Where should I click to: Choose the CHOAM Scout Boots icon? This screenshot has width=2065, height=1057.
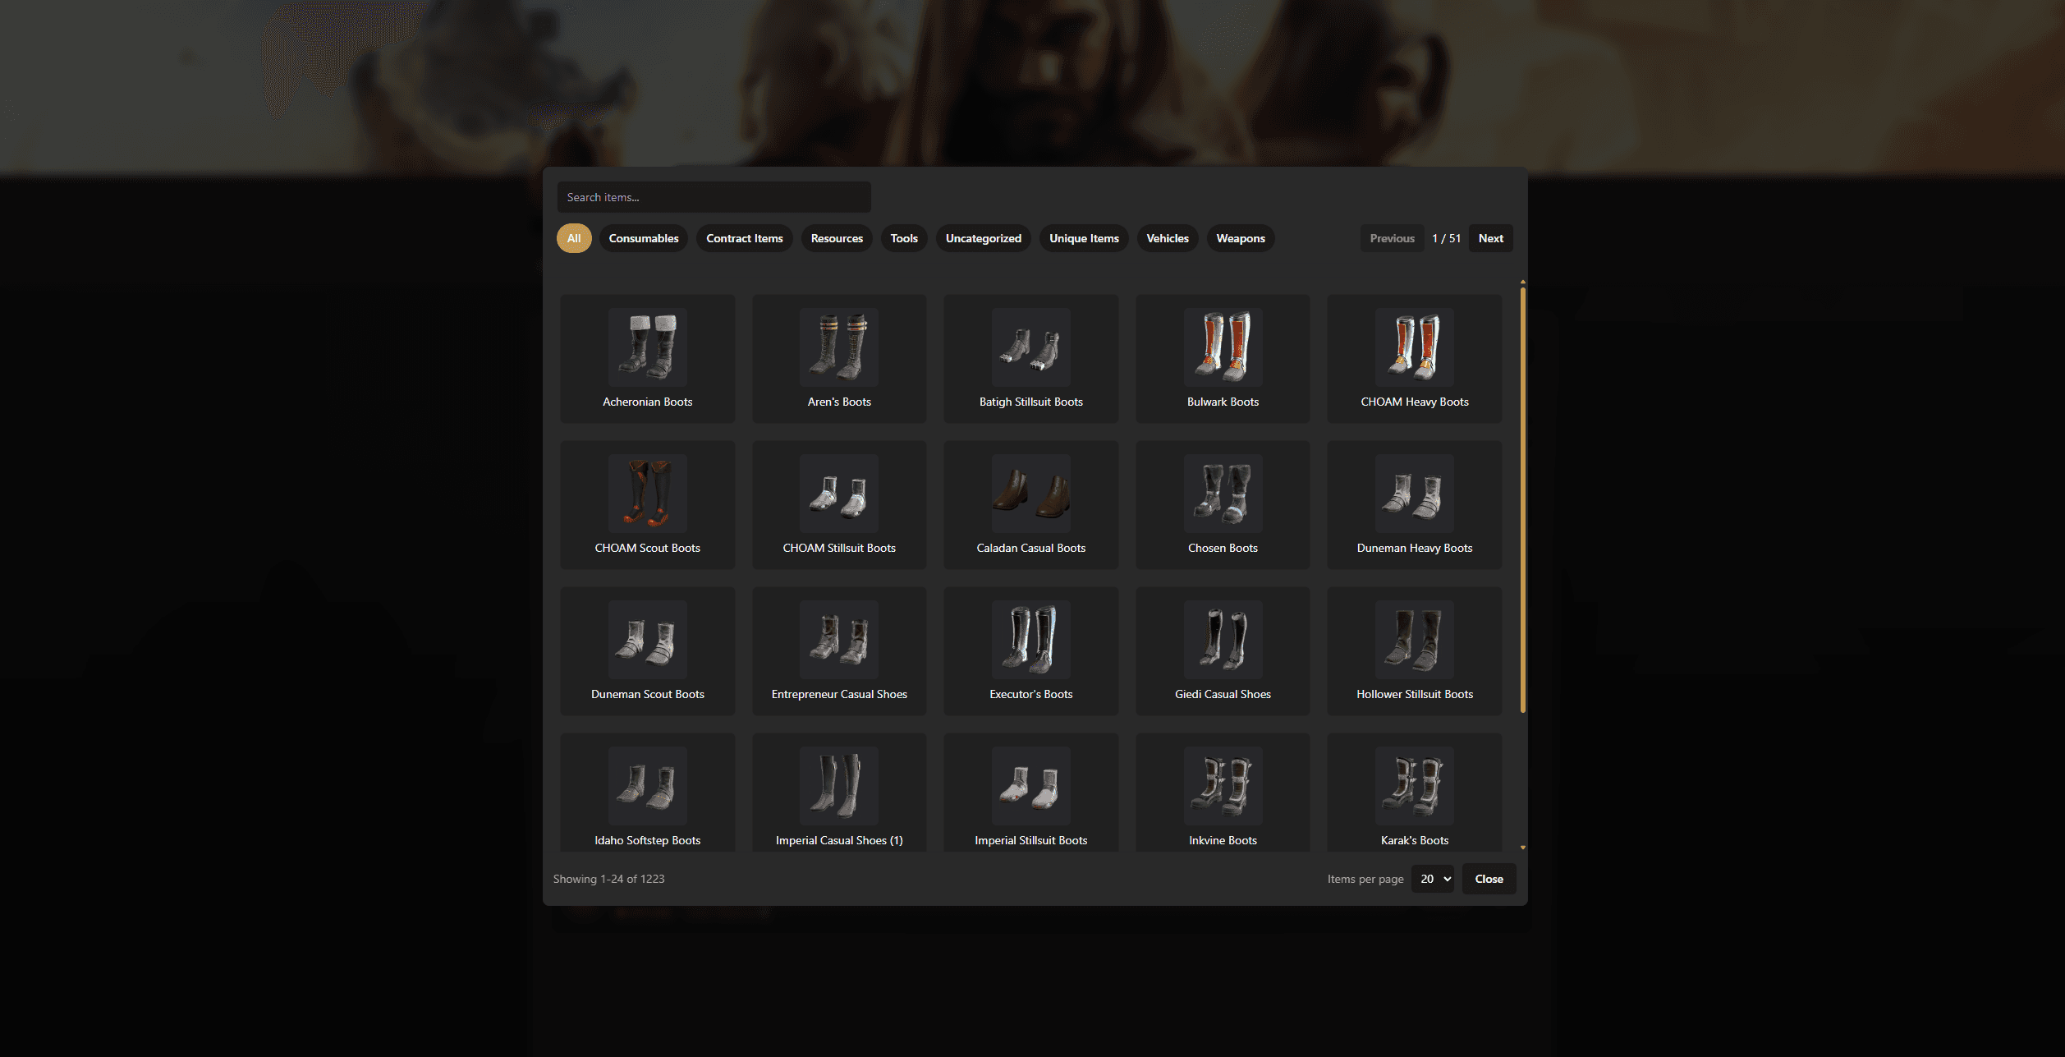pos(647,493)
